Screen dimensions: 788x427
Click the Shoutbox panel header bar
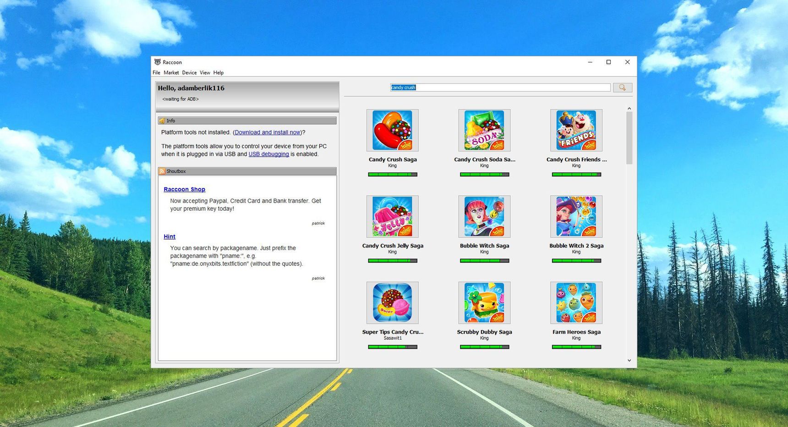point(247,171)
